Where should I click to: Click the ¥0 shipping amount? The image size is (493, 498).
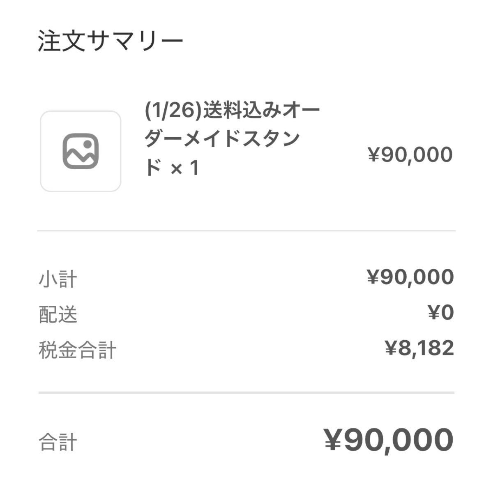[441, 313]
